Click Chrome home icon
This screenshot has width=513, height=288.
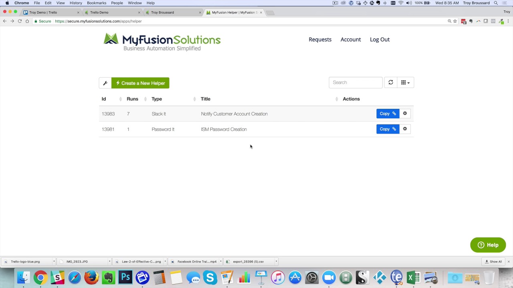pos(27,21)
